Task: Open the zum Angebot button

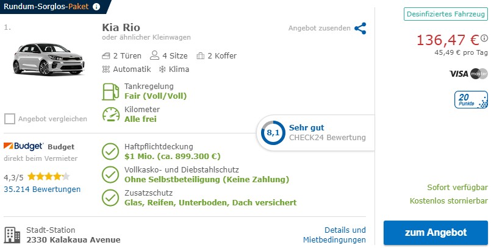Action: [x=435, y=233]
